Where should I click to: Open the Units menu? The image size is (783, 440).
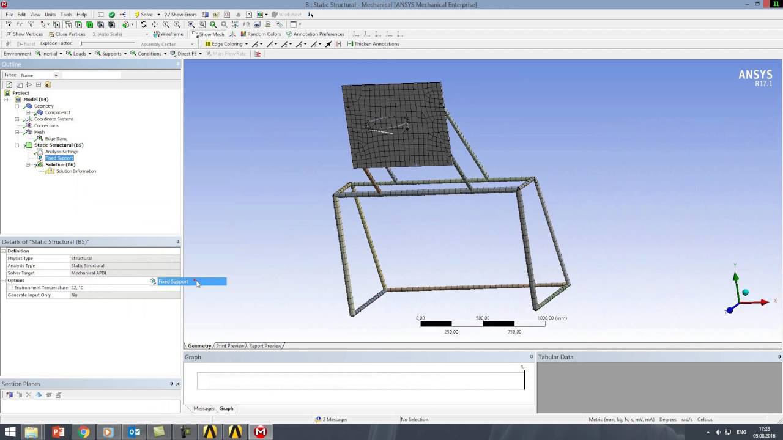tap(50, 15)
